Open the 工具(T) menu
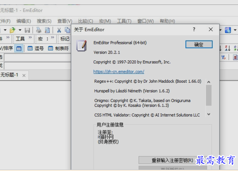The image size is (238, 171). (x=124, y=21)
